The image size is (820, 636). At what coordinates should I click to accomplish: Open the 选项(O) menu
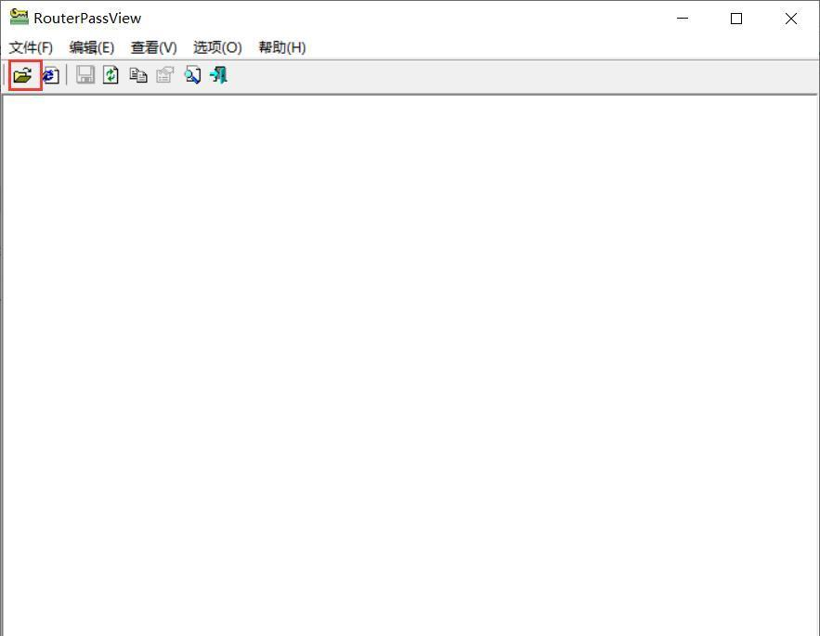217,47
